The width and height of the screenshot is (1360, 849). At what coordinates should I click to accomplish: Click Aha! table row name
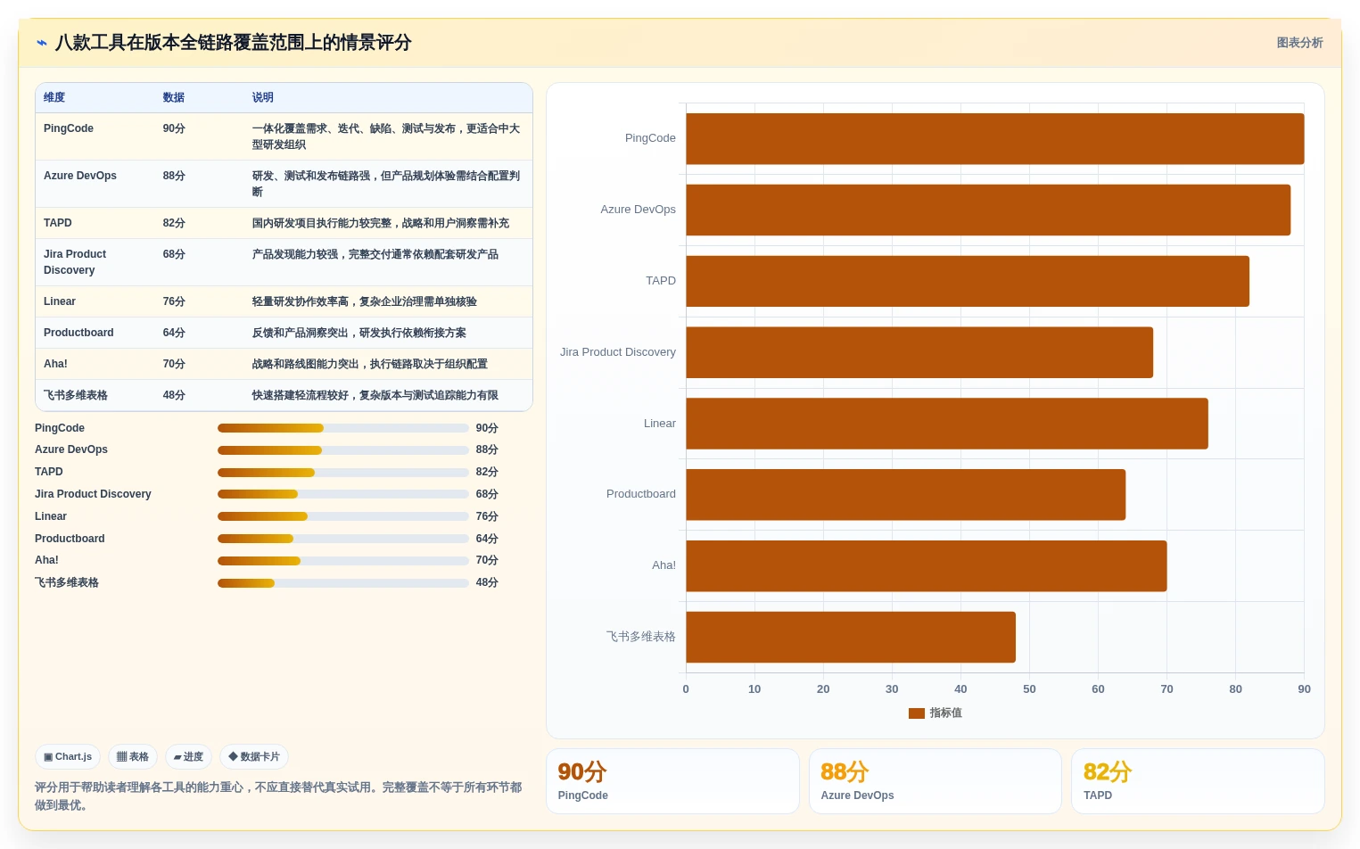55,364
